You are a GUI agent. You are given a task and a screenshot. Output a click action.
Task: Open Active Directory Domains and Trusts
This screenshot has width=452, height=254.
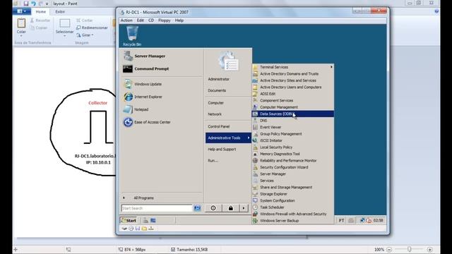pyautogui.click(x=293, y=73)
